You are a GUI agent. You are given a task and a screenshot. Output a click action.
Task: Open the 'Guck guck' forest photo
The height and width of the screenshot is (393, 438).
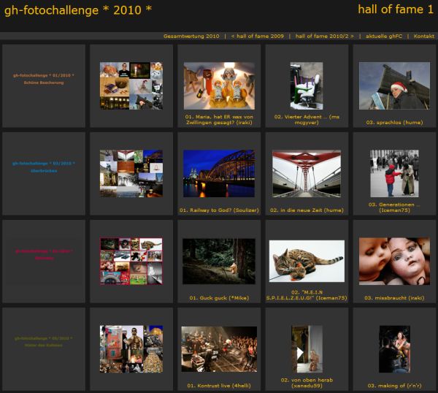click(x=219, y=261)
